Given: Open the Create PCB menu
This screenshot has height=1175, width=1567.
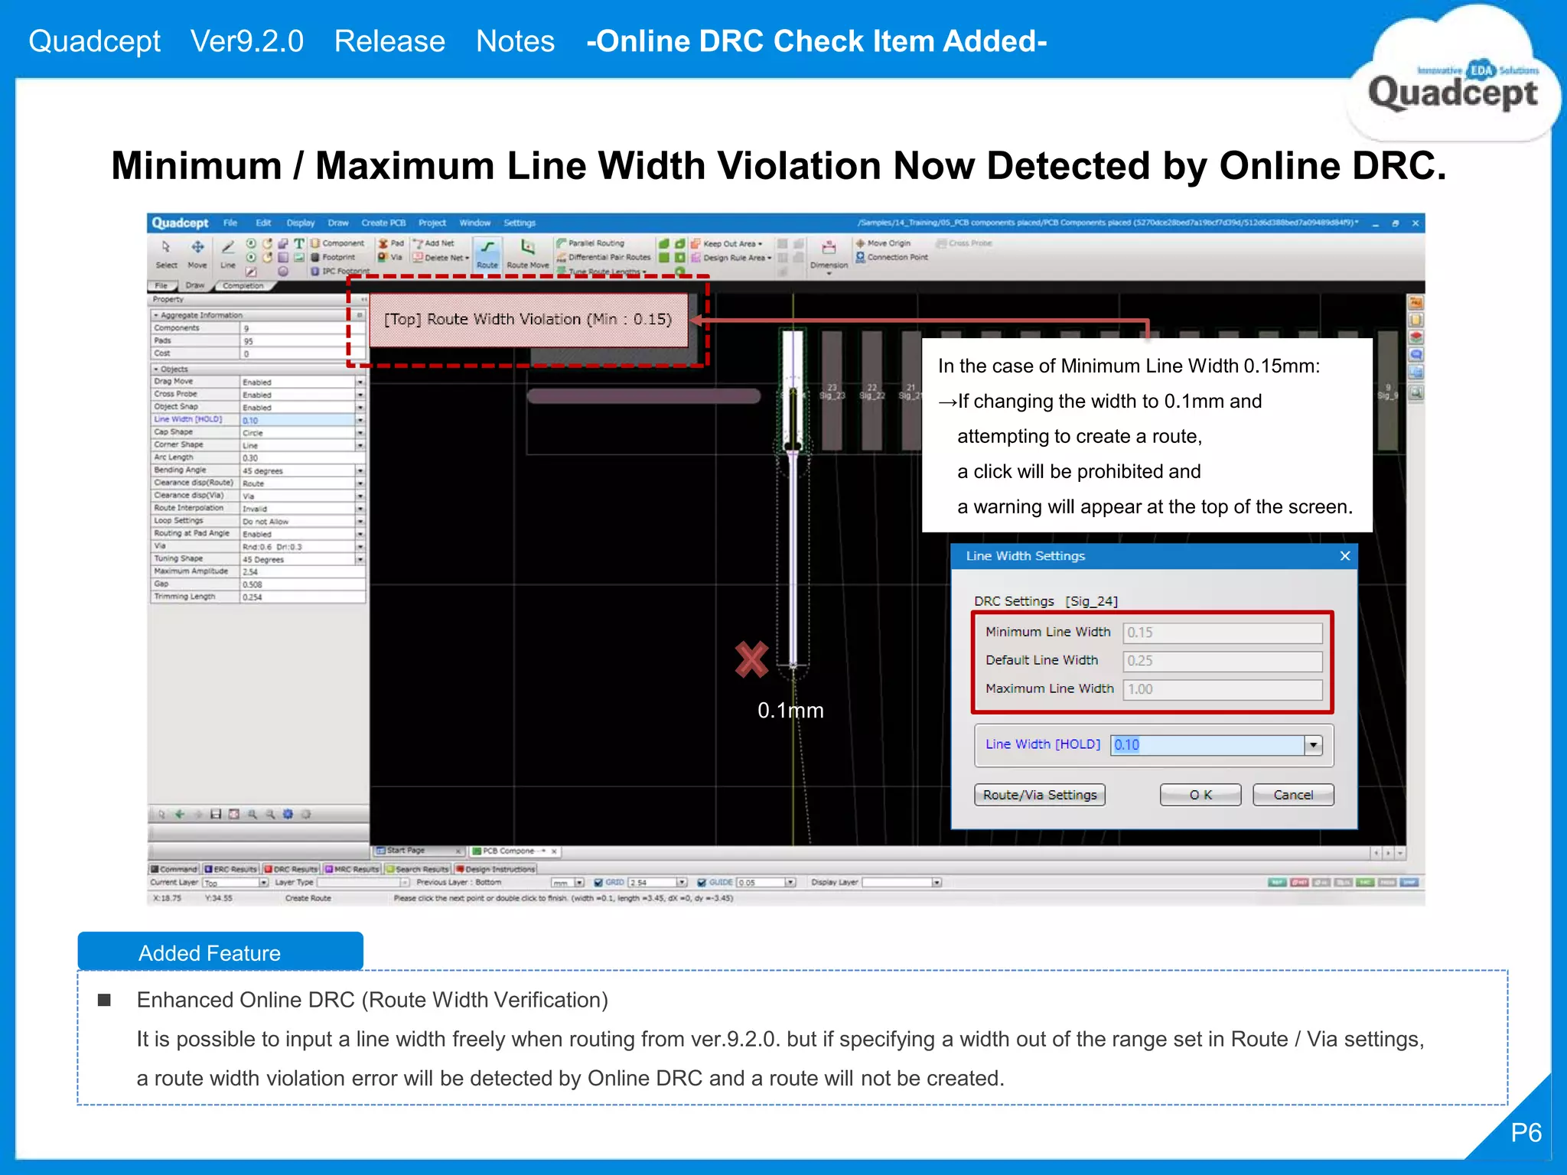Looking at the screenshot, I should [383, 223].
